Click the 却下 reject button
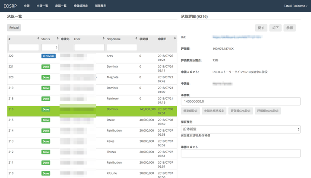Screen dimensions: 311x178 click(275, 28)
